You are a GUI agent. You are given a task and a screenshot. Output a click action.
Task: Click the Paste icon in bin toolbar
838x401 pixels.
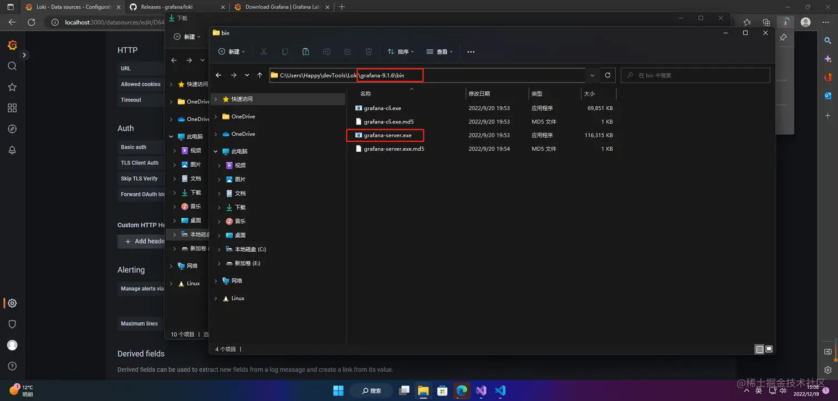pos(305,52)
